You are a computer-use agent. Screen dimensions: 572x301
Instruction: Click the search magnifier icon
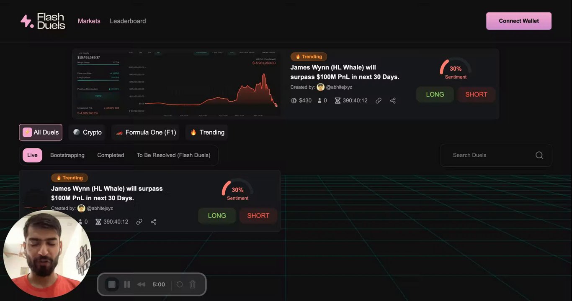point(539,155)
